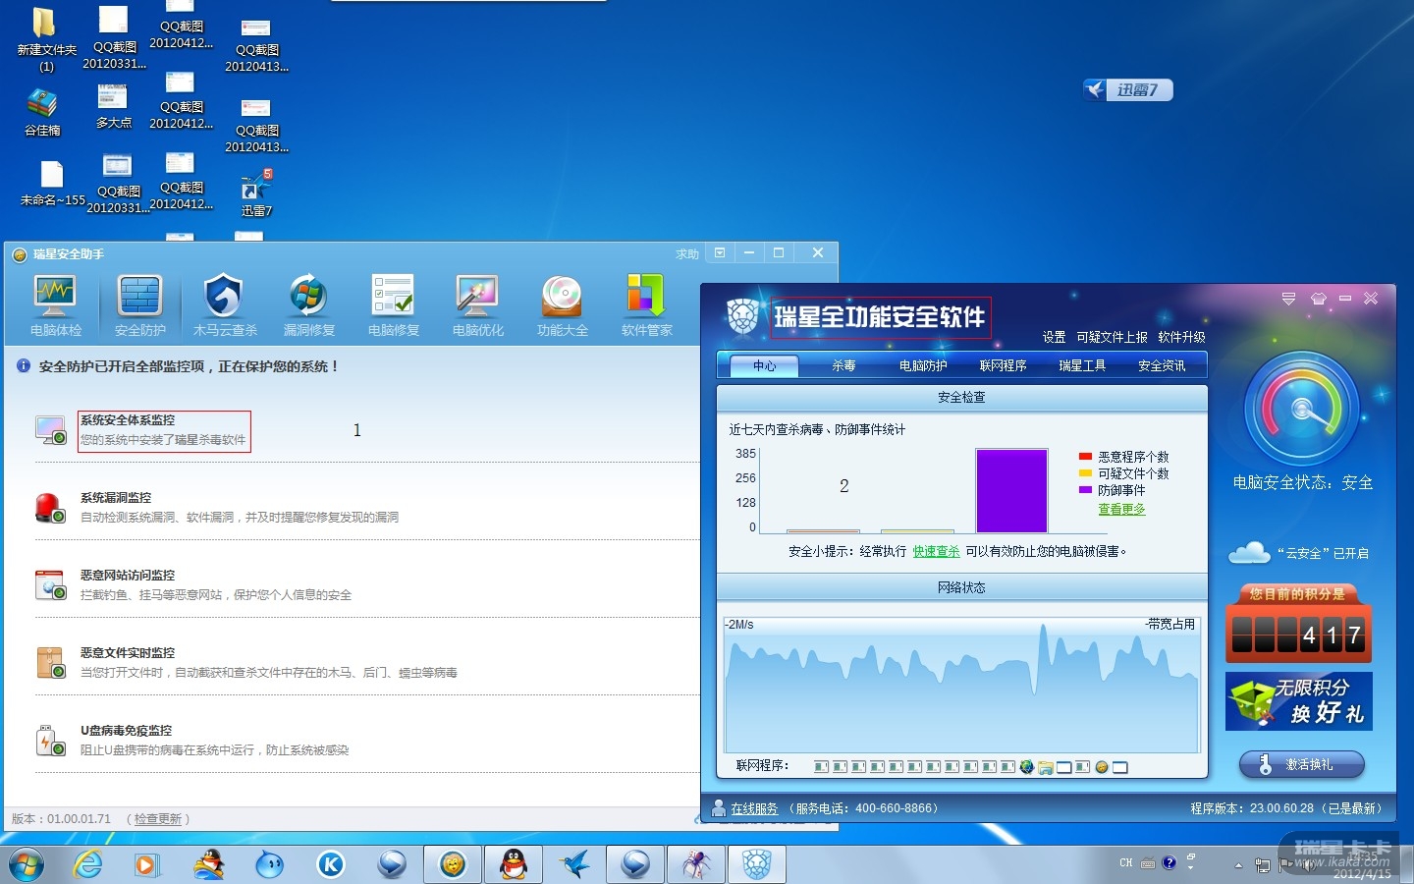Click the 快速查杀 link in the security tip
Image resolution: width=1414 pixels, height=884 pixels.
[936, 551]
